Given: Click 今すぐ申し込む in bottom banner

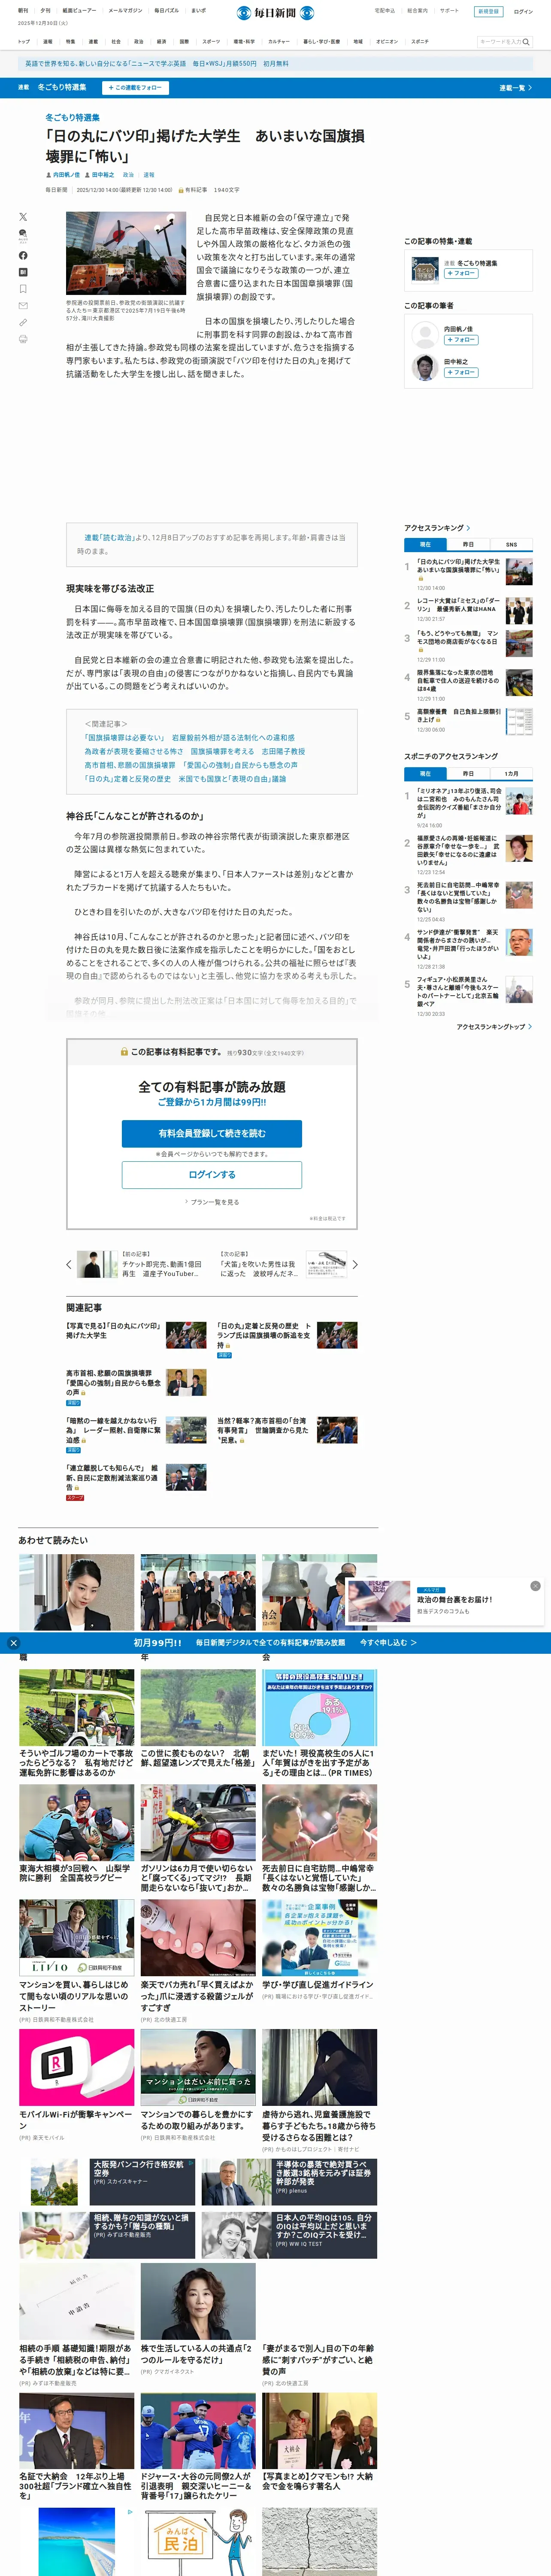Looking at the screenshot, I should click(388, 1642).
